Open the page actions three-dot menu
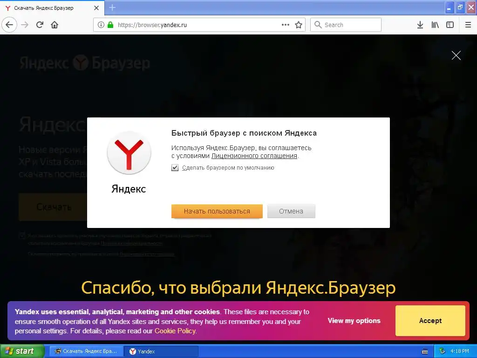Viewport: 477px width, 358px height. pyautogui.click(x=286, y=25)
